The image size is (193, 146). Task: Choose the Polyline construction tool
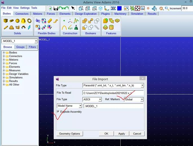[x=76, y=21]
